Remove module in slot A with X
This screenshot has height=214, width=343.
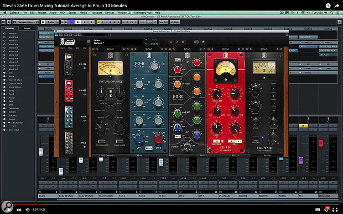[x=128, y=49]
